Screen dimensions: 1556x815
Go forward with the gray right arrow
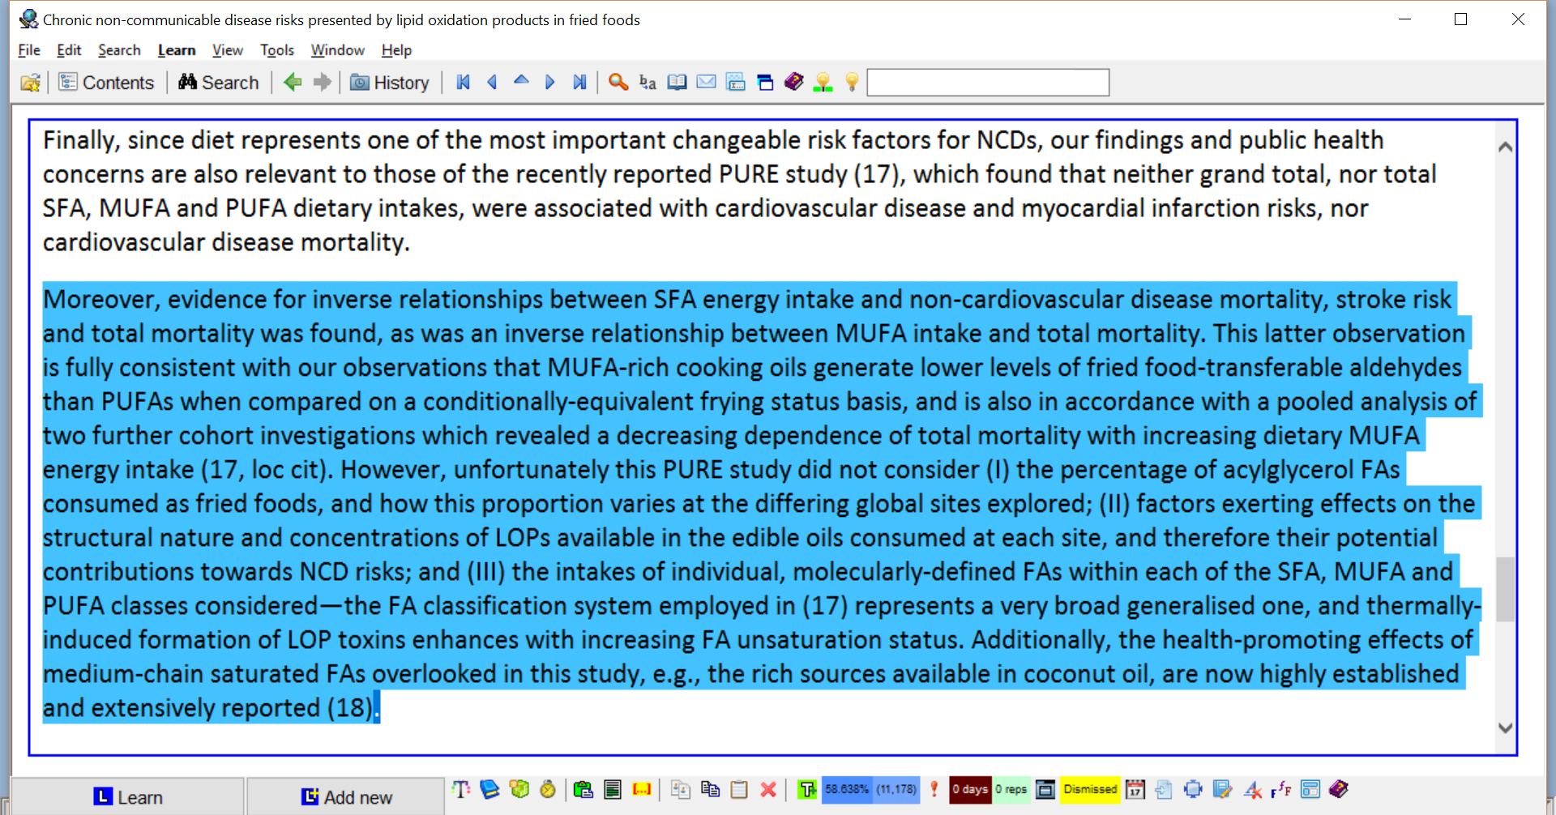click(x=322, y=83)
